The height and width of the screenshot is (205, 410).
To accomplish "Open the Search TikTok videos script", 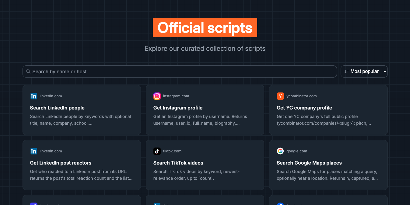I will (205, 165).
